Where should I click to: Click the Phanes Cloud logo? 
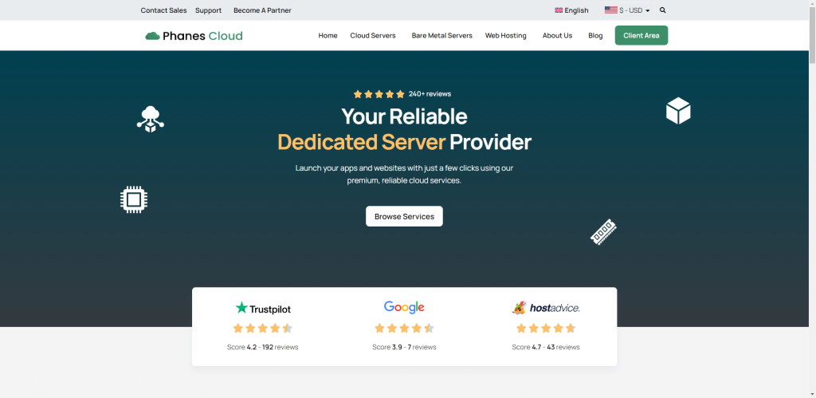(x=194, y=36)
